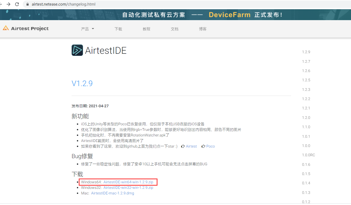Jump to version 0.1.4 in sidebar

pyautogui.click(x=306, y=183)
